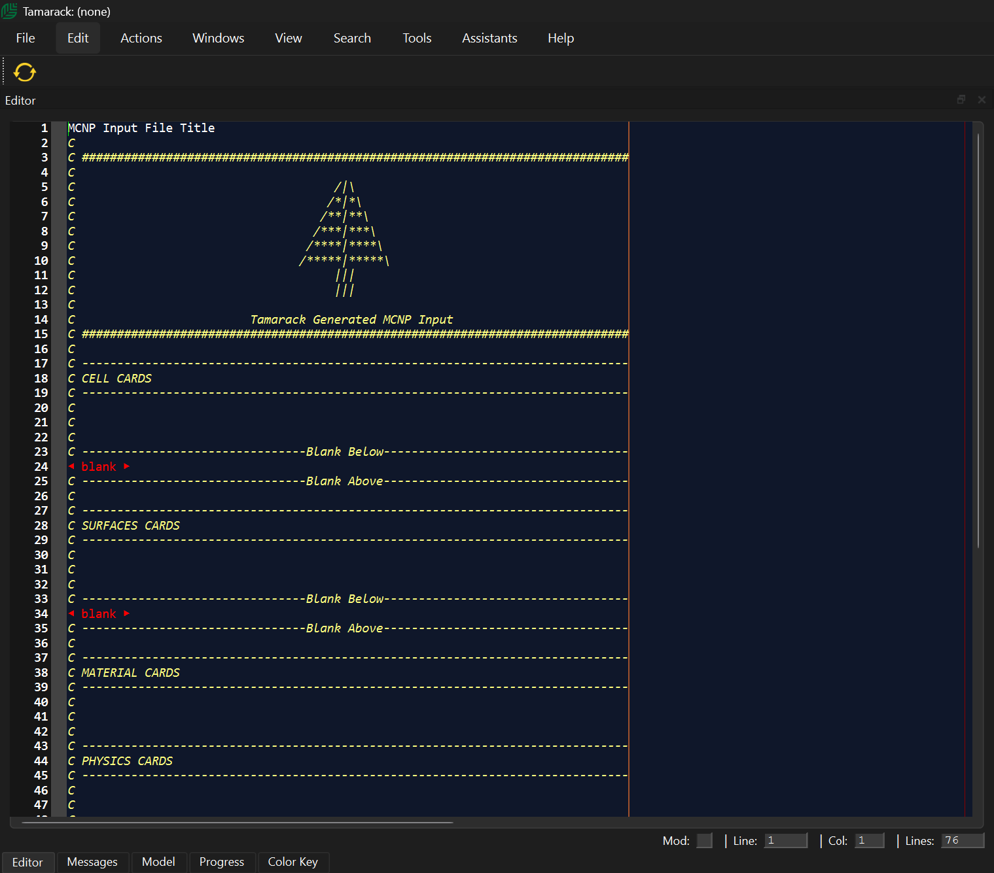Screen dimensions: 994x873
Task: Click the 'MCNP Input File Title' line
Action: pos(141,128)
